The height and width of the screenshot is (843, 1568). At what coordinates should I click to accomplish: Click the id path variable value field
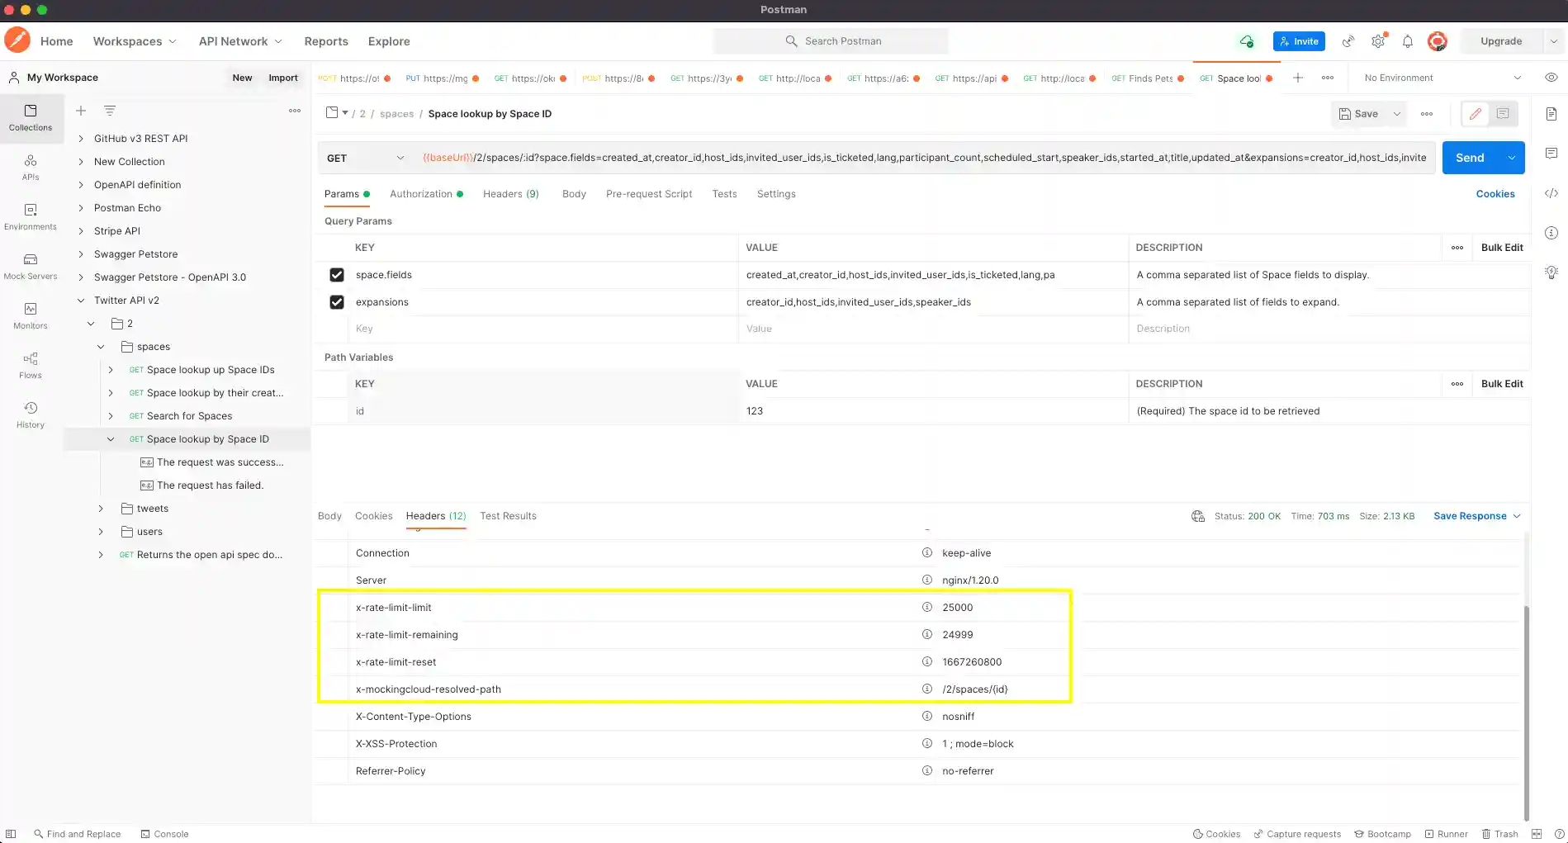(x=933, y=411)
